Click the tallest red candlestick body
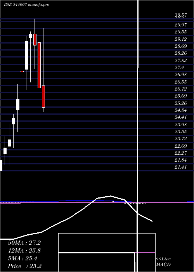 click(x=39, y=65)
